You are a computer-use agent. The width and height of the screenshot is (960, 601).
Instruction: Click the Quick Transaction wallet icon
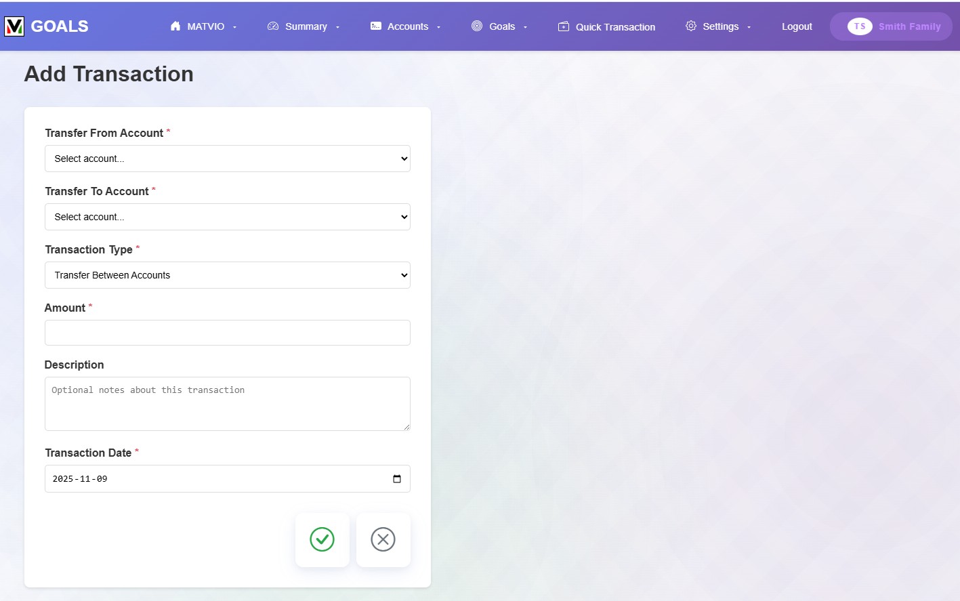563,26
